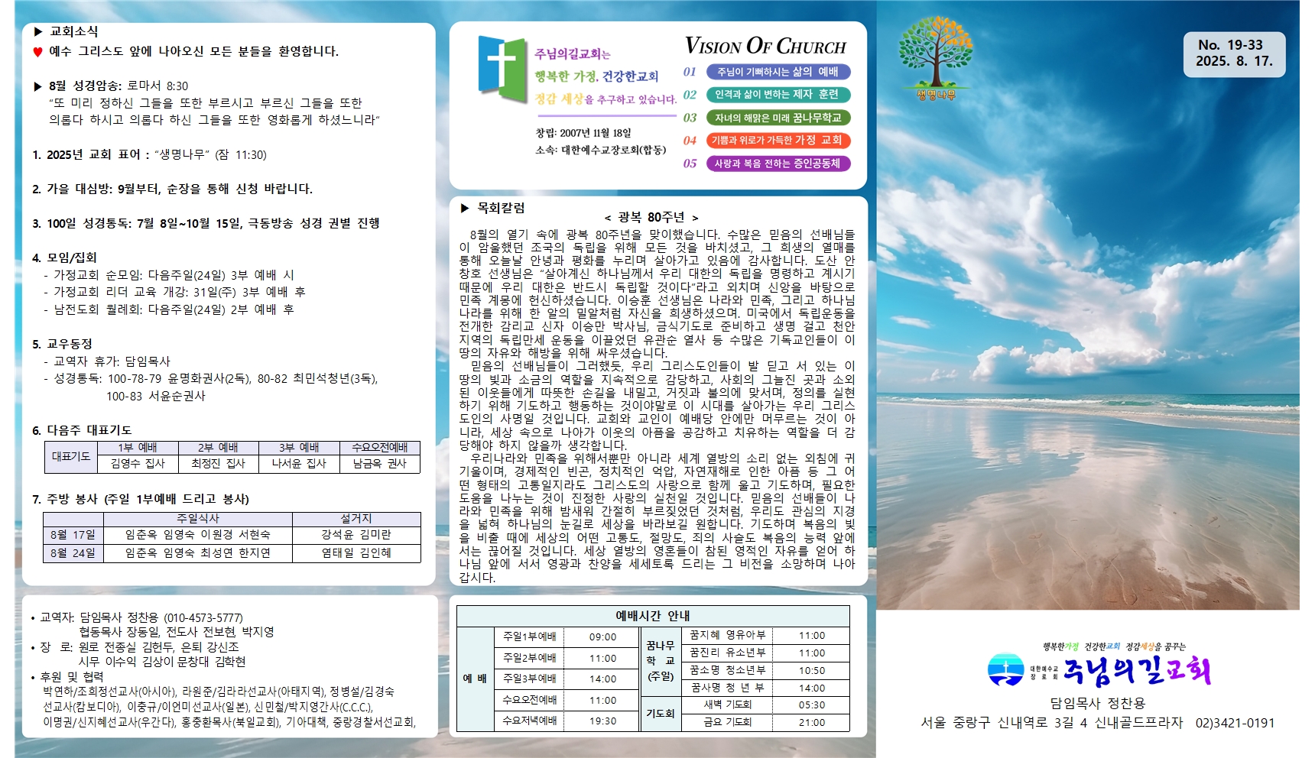Viewport: 1315px width, 758px height.
Task: Click the triangle marker beside 8월 성경암송
Action: coord(37,86)
